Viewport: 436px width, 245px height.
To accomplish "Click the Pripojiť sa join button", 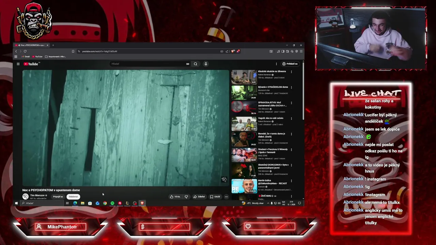I will pos(58,197).
